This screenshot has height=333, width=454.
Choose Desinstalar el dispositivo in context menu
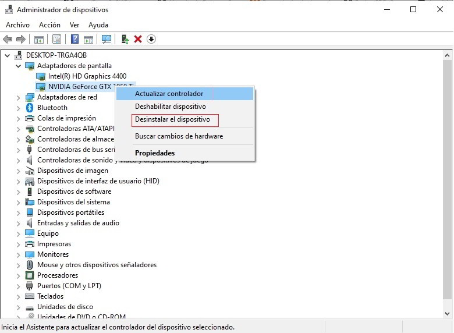(172, 119)
